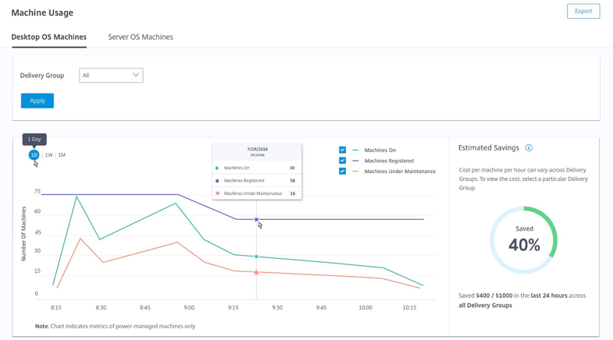Uncheck the Machines On checkbox
Screen dimensions: 613x340
[342, 150]
